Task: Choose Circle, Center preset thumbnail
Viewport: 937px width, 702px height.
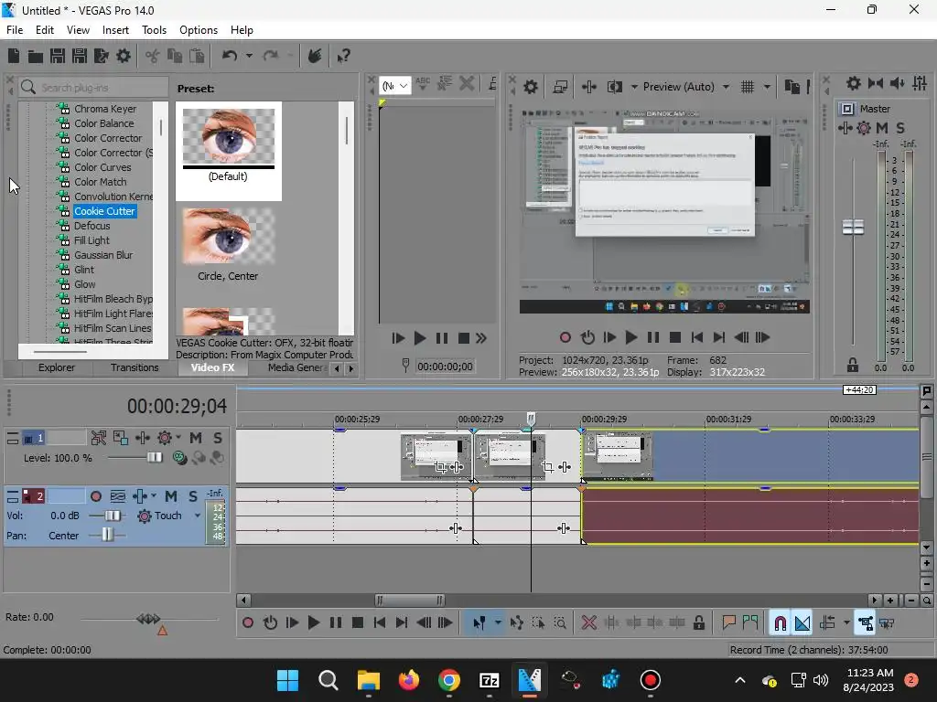Action: (x=229, y=237)
